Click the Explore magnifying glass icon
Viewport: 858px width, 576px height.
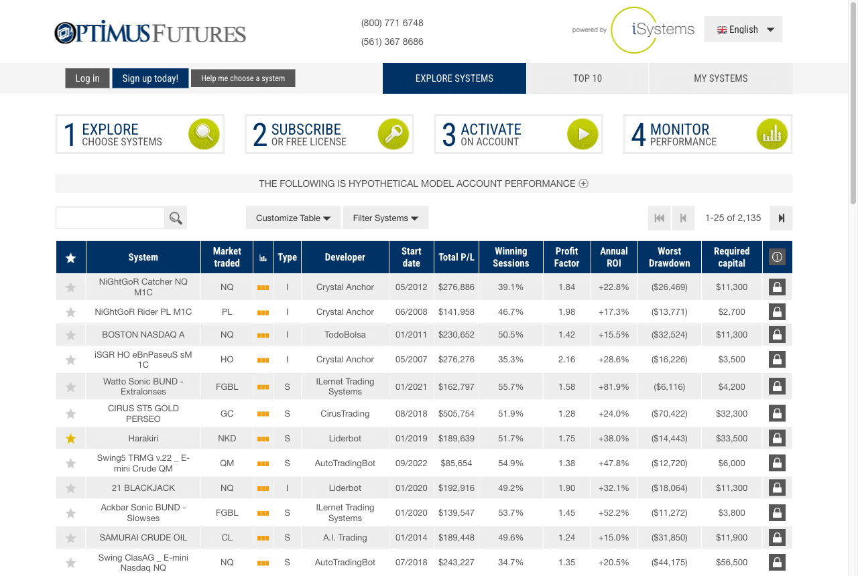(x=204, y=134)
